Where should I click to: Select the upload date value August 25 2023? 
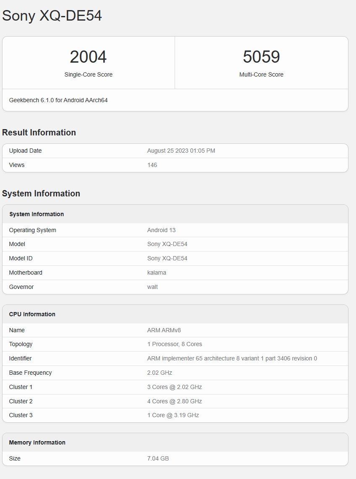tap(181, 151)
